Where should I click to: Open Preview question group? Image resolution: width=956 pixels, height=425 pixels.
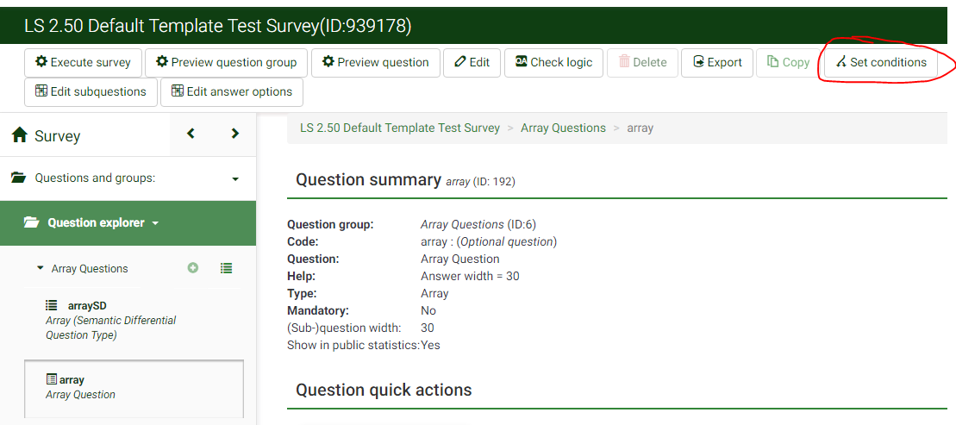click(226, 62)
